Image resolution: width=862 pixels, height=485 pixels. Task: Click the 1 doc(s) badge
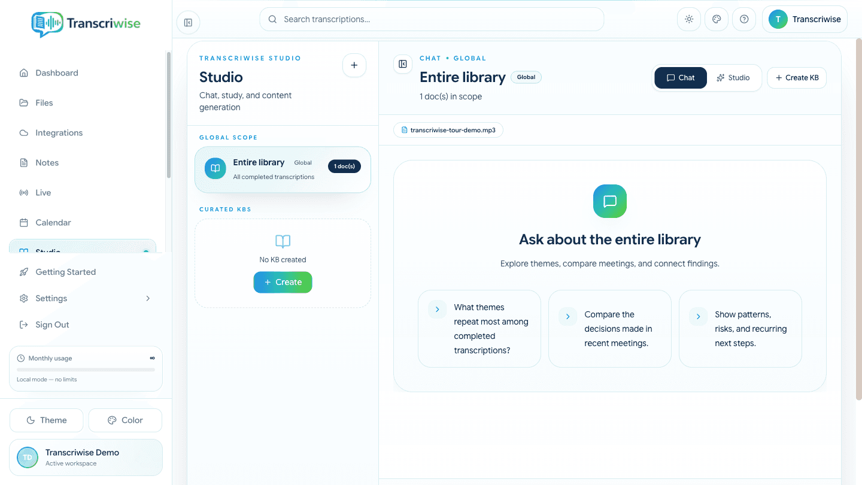pos(344,166)
